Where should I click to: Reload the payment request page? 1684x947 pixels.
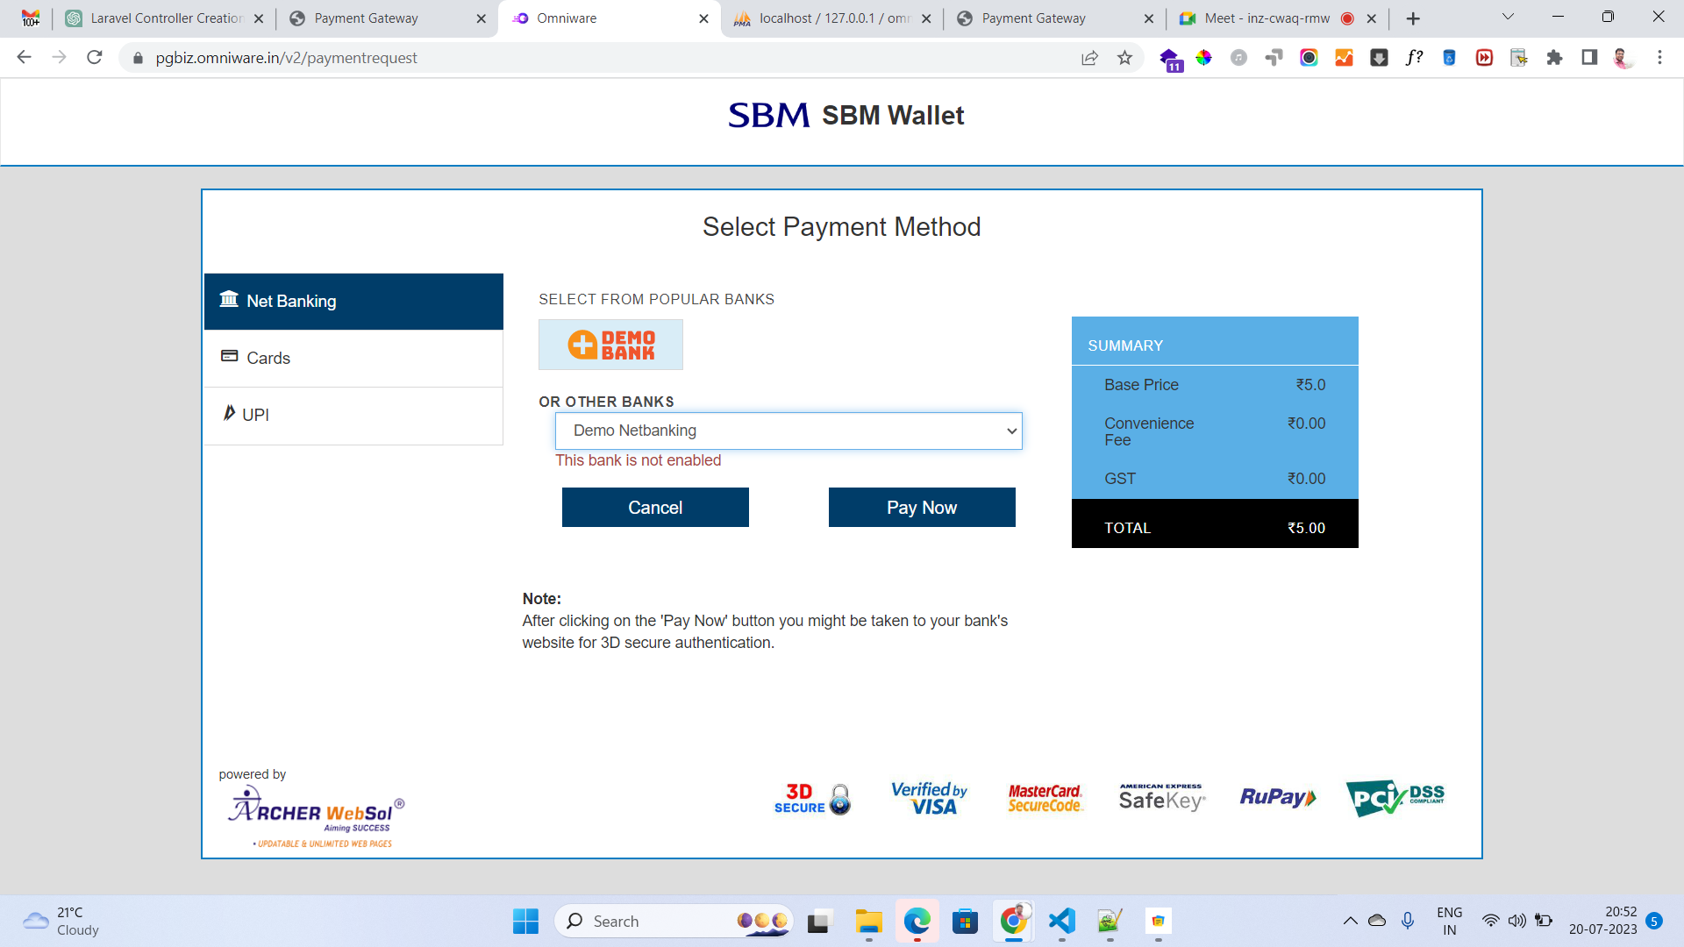point(95,58)
